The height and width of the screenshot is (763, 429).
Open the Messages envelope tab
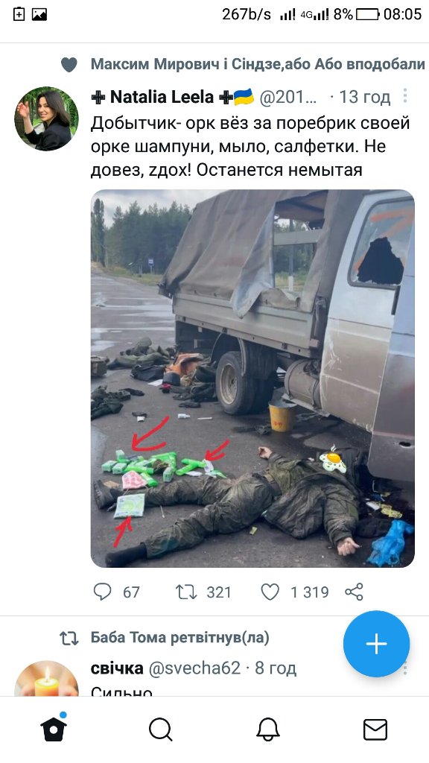(375, 730)
